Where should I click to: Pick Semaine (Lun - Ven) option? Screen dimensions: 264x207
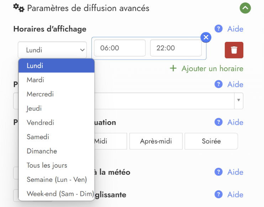pyautogui.click(x=57, y=179)
